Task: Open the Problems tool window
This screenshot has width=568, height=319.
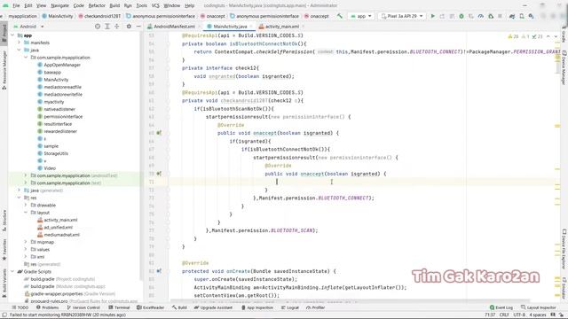Action: 47,307
